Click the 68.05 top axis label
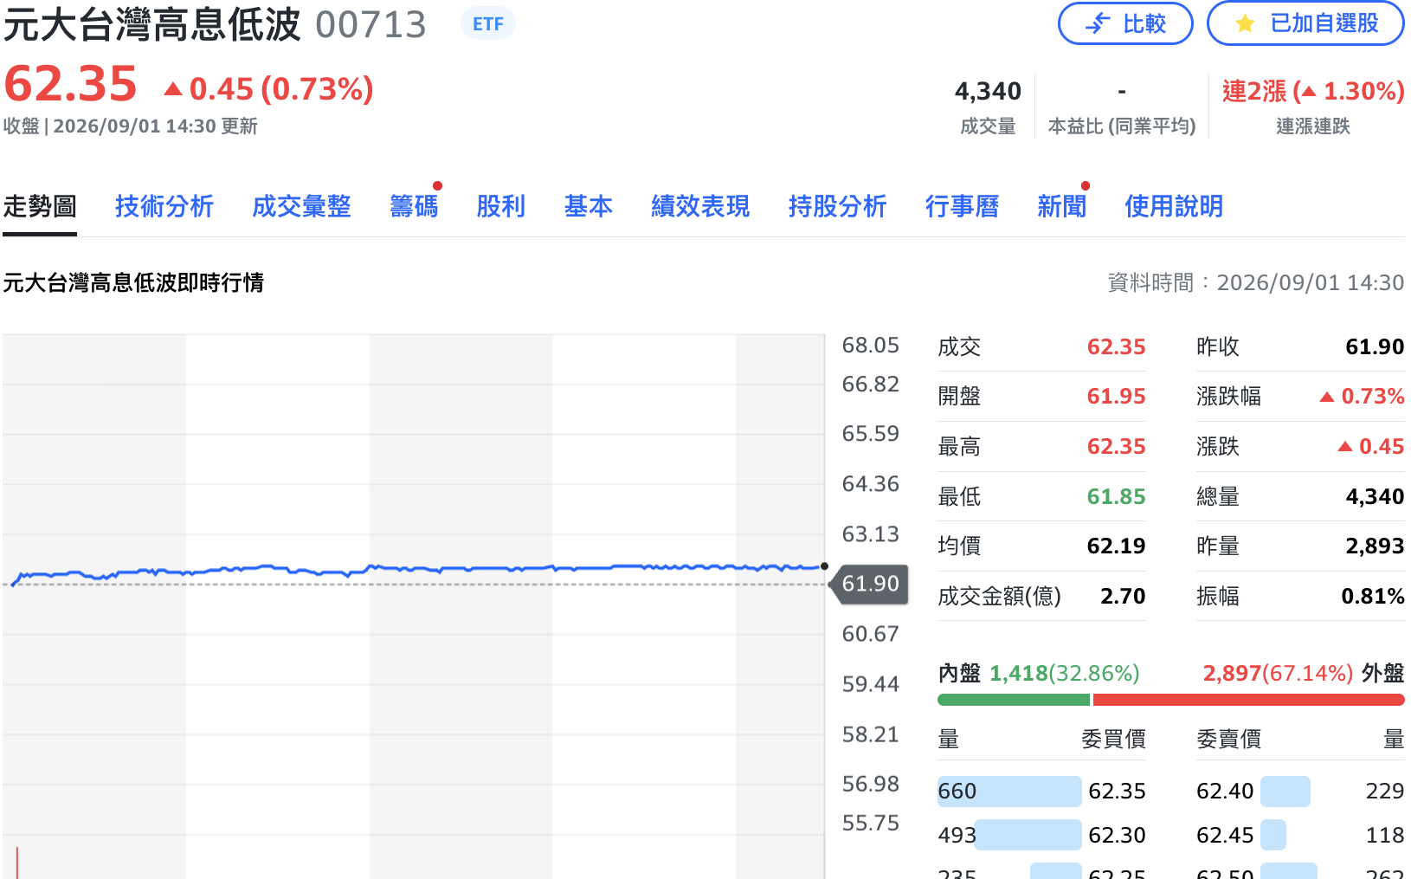This screenshot has width=1411, height=879. click(871, 346)
